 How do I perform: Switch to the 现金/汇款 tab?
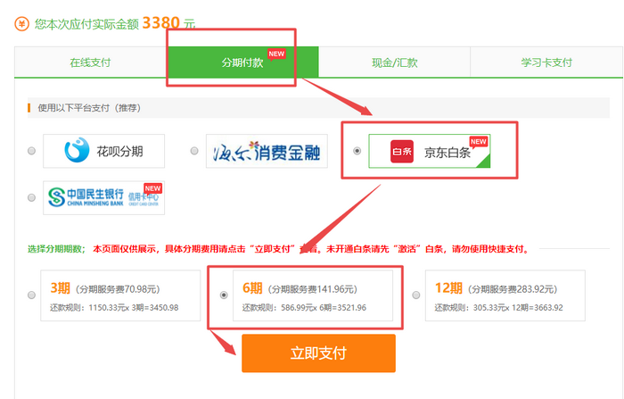[395, 63]
